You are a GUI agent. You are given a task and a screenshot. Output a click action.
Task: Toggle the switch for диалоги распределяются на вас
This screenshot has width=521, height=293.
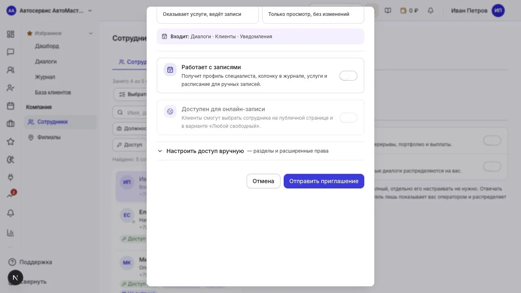[x=492, y=167]
